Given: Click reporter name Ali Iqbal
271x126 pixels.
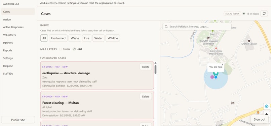Looking at the screenshot, I should (x=47, y=107).
